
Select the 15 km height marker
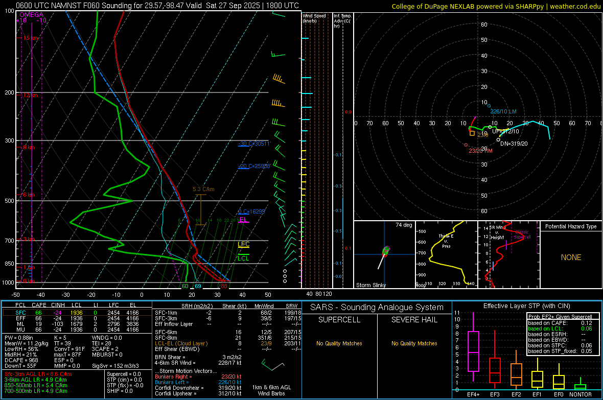click(30, 38)
